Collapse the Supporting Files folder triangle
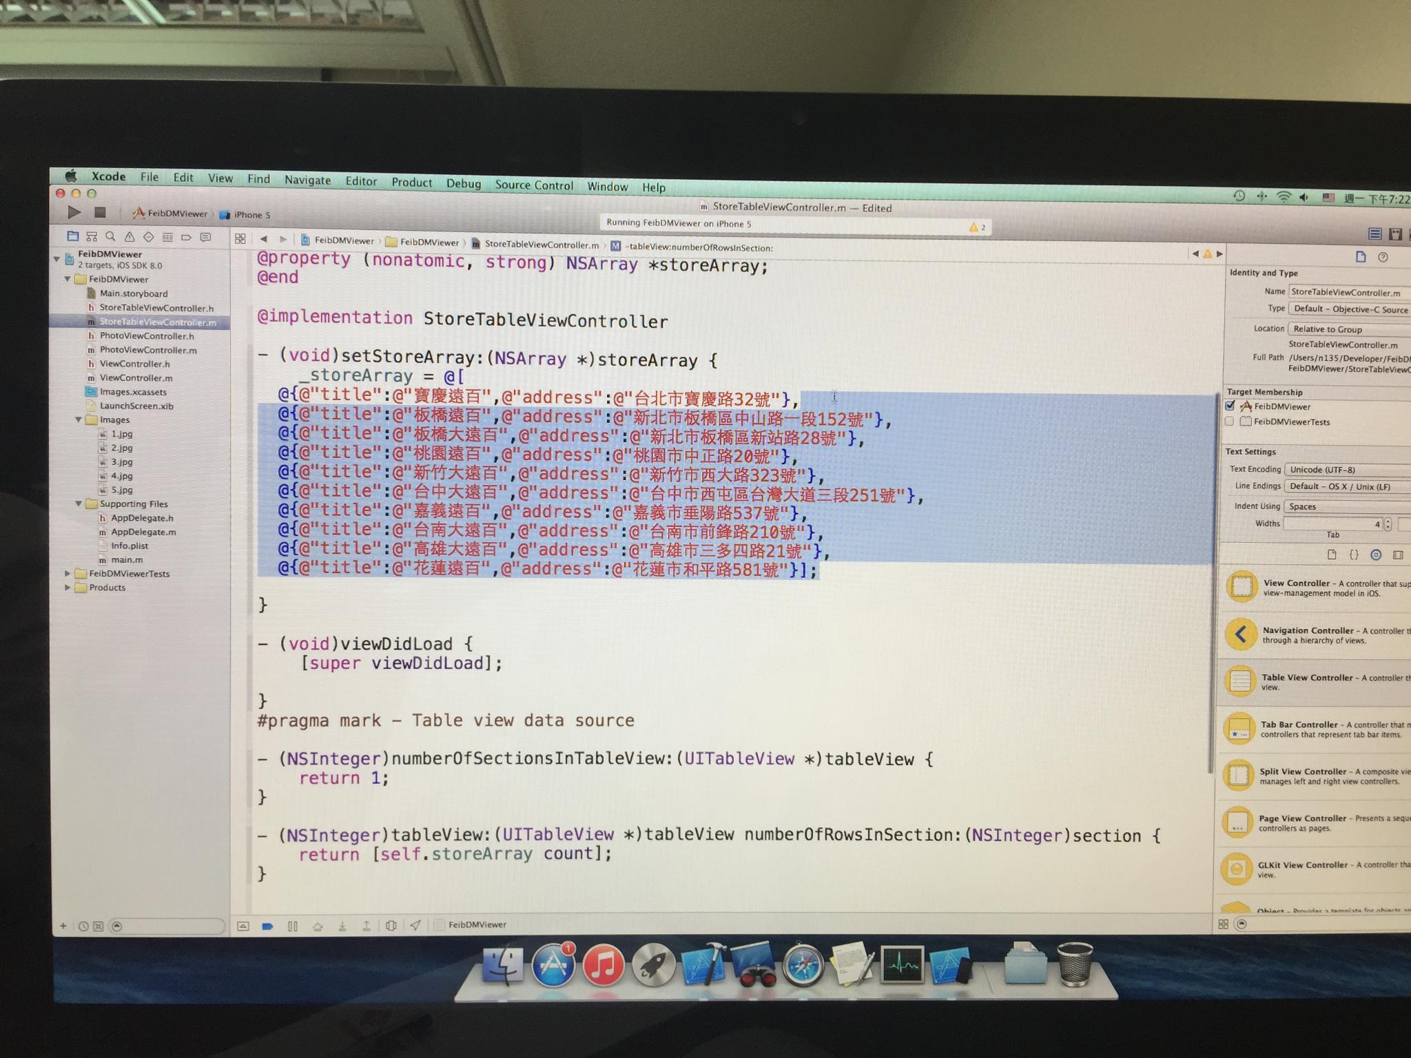The image size is (1411, 1058). coord(79,504)
